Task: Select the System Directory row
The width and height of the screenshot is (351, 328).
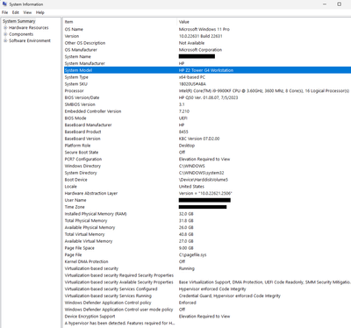Action: pos(207,173)
